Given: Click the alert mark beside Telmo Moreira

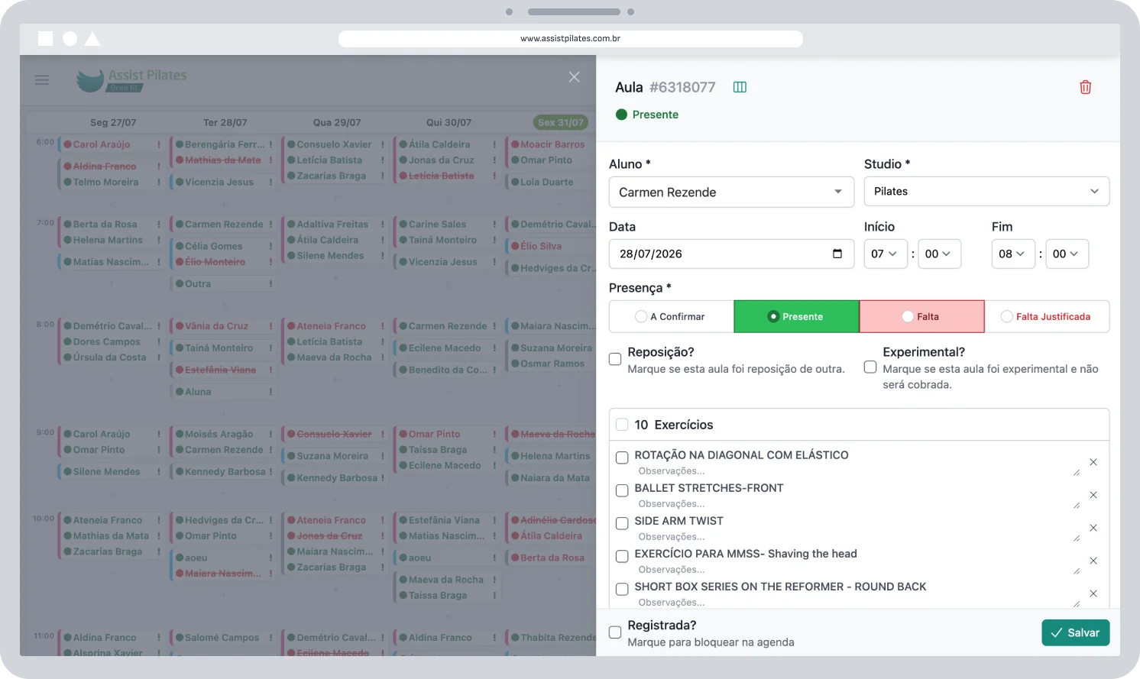Looking at the screenshot, I should pyautogui.click(x=159, y=182).
